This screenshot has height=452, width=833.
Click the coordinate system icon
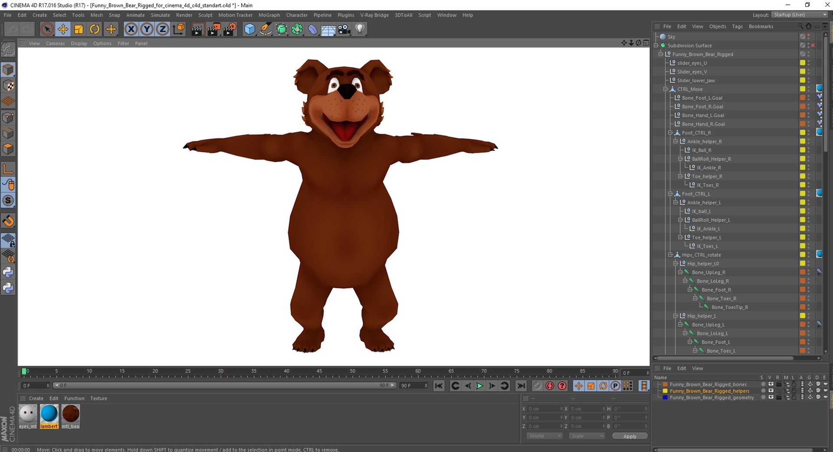pyautogui.click(x=178, y=29)
